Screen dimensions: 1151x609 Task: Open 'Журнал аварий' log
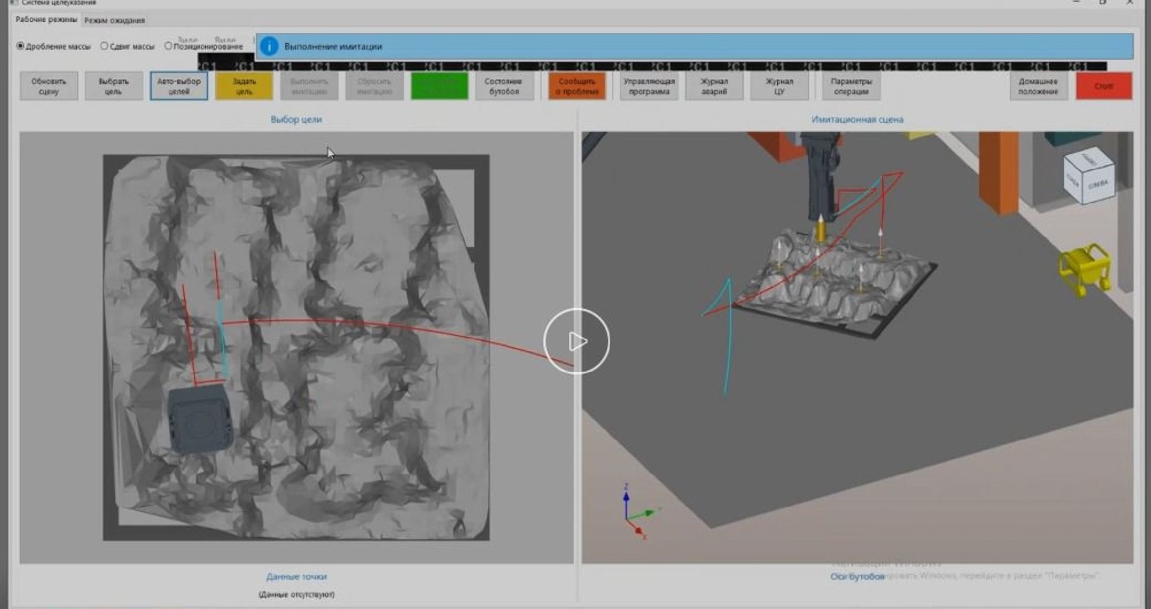pyautogui.click(x=714, y=86)
